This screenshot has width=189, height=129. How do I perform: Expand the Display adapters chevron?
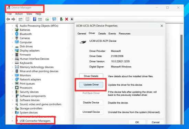pyautogui.click(x=12, y=51)
